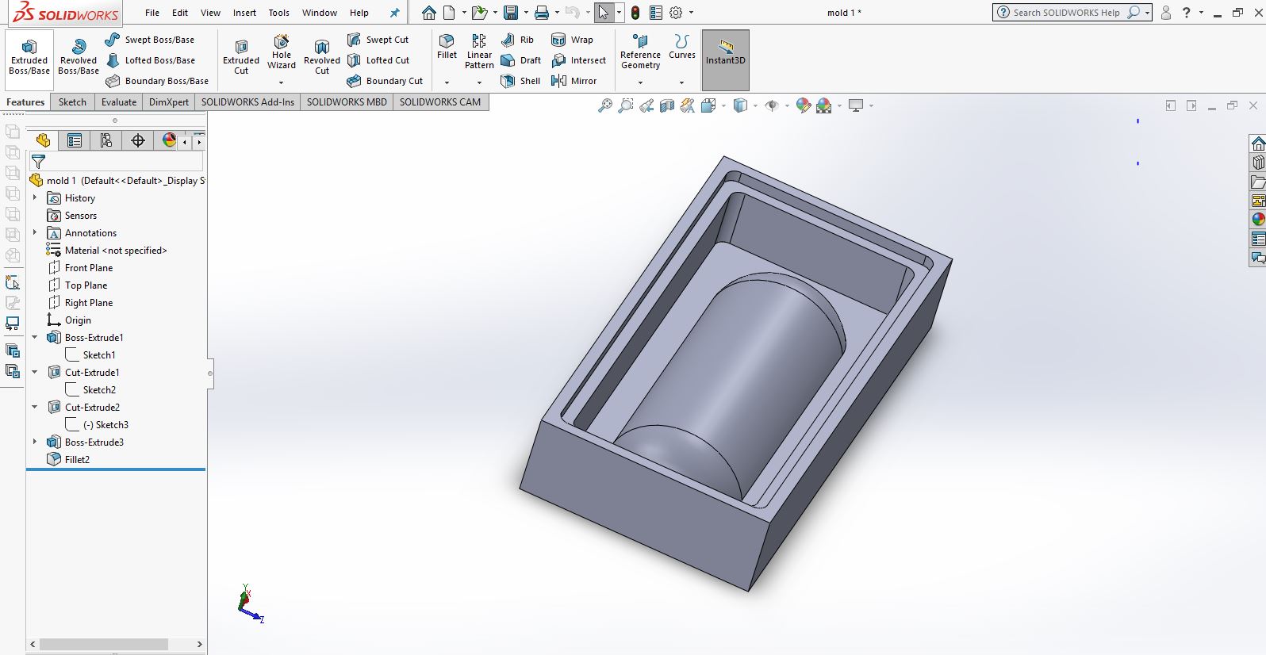Activate the Lofted Boss/Base tool
Viewport: 1266px width, 655px height.
pyautogui.click(x=150, y=60)
